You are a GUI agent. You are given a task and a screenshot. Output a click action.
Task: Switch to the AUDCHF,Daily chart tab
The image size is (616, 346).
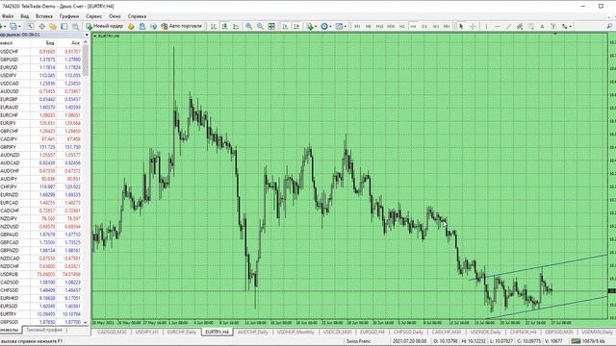(252, 332)
